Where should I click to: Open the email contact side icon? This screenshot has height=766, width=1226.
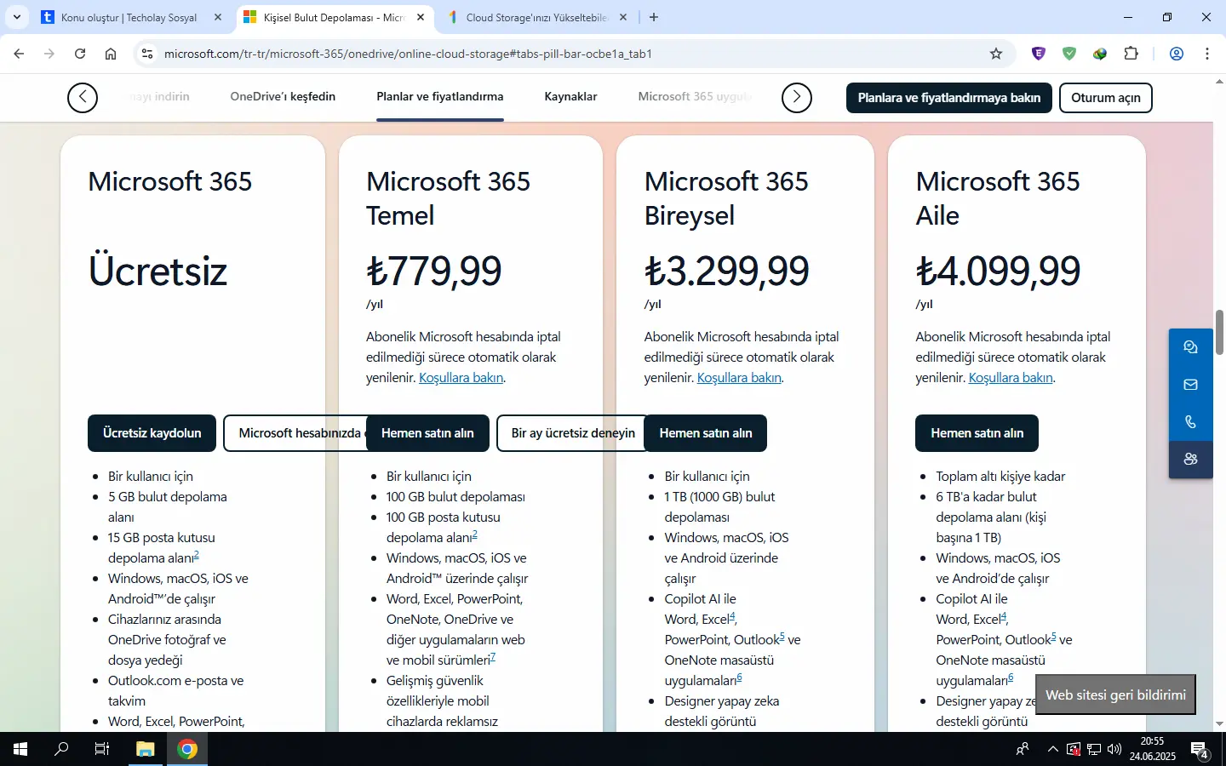(1190, 385)
